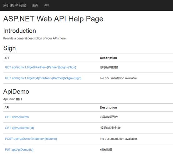
Task: Click the ASP.NET Web API Help Page heading
Action: coord(53,19)
